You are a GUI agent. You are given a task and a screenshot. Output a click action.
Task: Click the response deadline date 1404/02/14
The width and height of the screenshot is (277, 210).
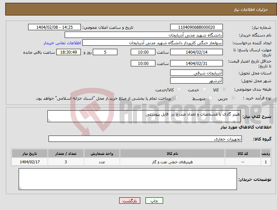tap(197, 52)
